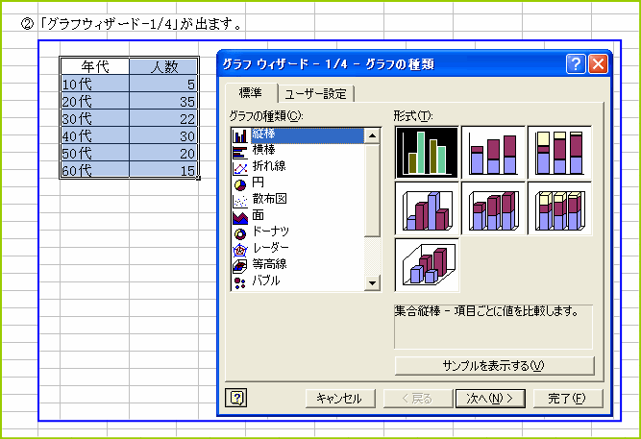The image size is (641, 439).
Task: Select the 円 pie chart icon
Action: tap(240, 184)
